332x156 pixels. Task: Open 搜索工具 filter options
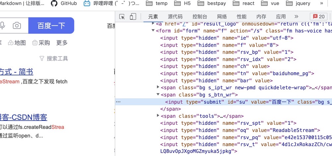(x=54, y=58)
